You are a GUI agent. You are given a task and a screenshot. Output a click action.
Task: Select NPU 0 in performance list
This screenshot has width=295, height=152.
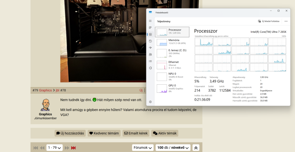tap(172, 77)
